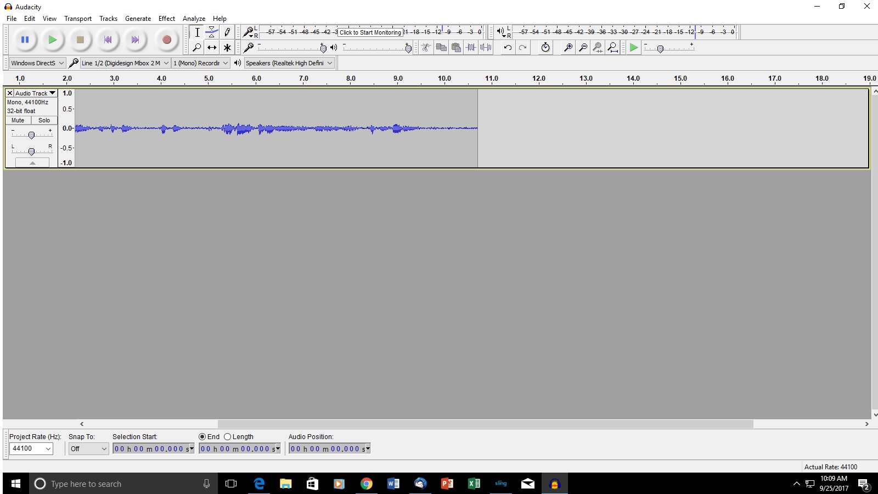This screenshot has width=878, height=494.
Task: Zoom in with the plus magnifier
Action: pos(568,48)
